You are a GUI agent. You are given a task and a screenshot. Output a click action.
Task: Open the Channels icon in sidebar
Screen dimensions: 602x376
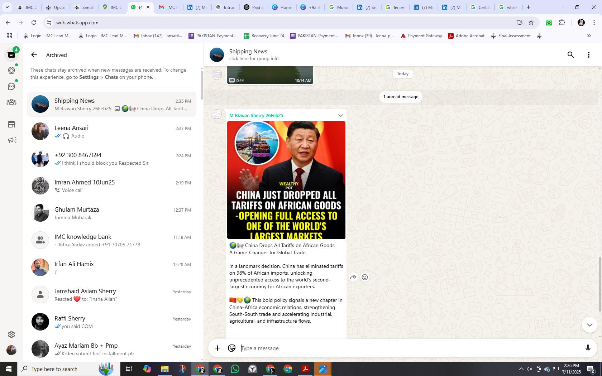point(11,86)
